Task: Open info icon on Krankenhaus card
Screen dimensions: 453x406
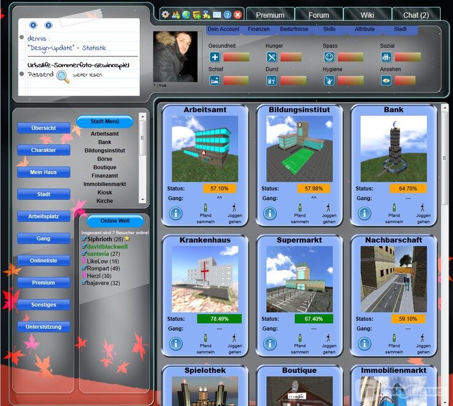Action: [176, 344]
